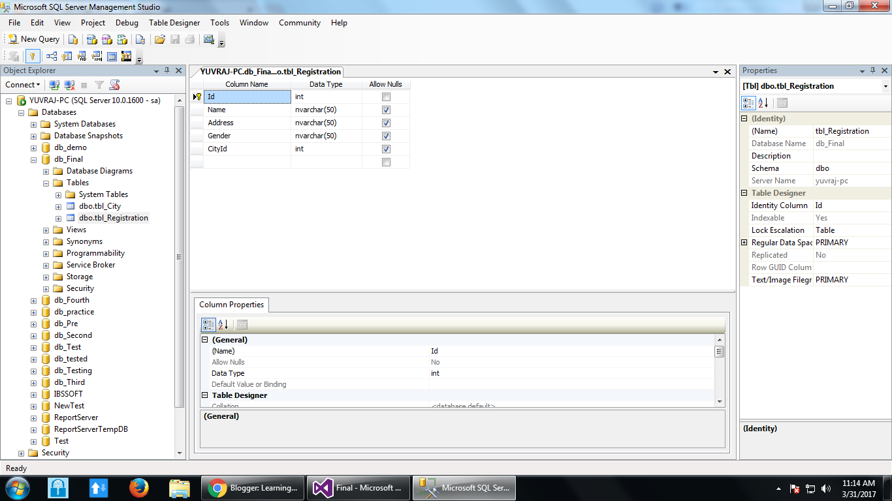Open the Connect dropdown in Object Explorer

pos(22,85)
